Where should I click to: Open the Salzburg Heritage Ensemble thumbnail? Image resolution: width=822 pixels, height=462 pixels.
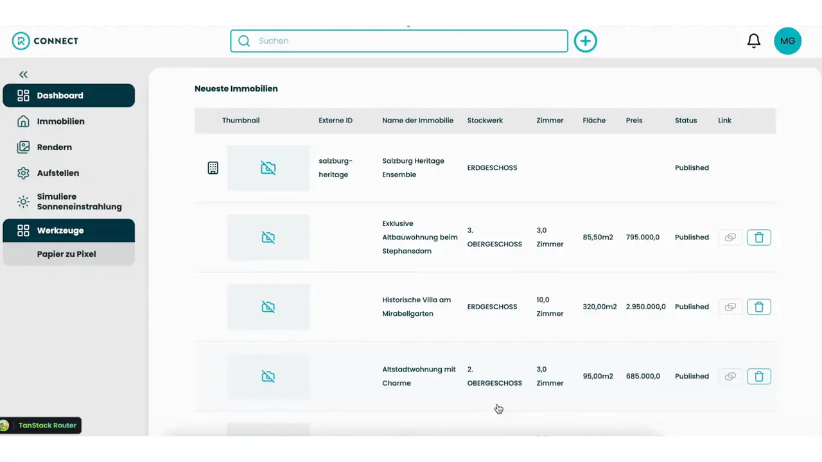click(268, 168)
